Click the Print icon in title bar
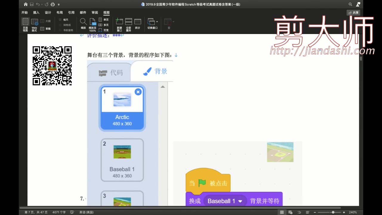Image resolution: width=382 pixels, height=215 pixels. [53, 4]
